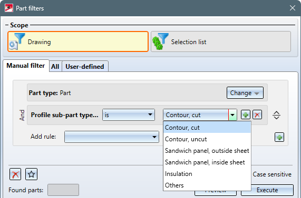301x198 pixels.
Task: Select the Drawing scope filter button
Action: (x=78, y=41)
